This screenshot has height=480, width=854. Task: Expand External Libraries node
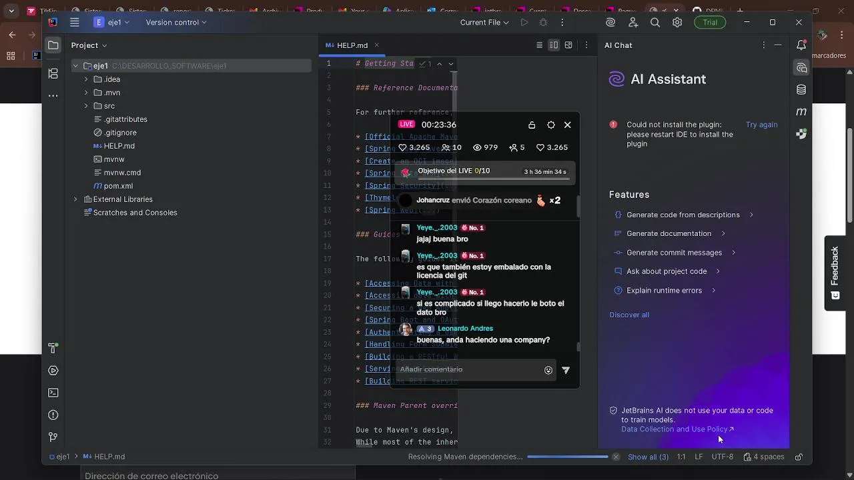coord(75,199)
